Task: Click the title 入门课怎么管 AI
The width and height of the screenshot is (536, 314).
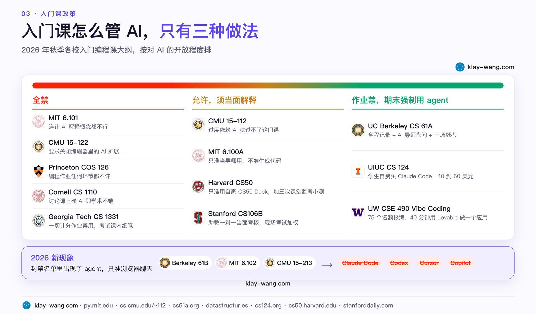Action: pos(85,31)
